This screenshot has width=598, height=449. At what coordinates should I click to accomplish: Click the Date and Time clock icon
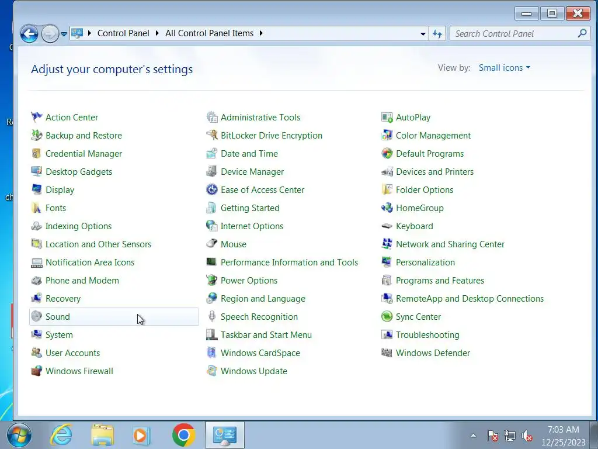coord(211,154)
